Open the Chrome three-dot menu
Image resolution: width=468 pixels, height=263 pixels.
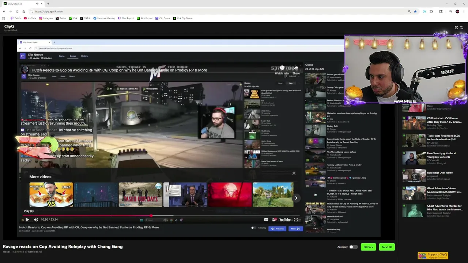(x=464, y=11)
